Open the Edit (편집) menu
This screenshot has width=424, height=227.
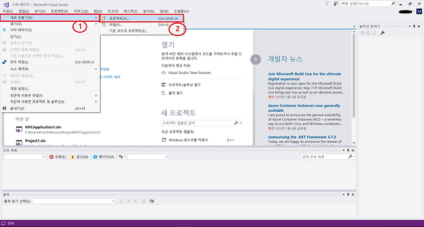tap(24, 11)
